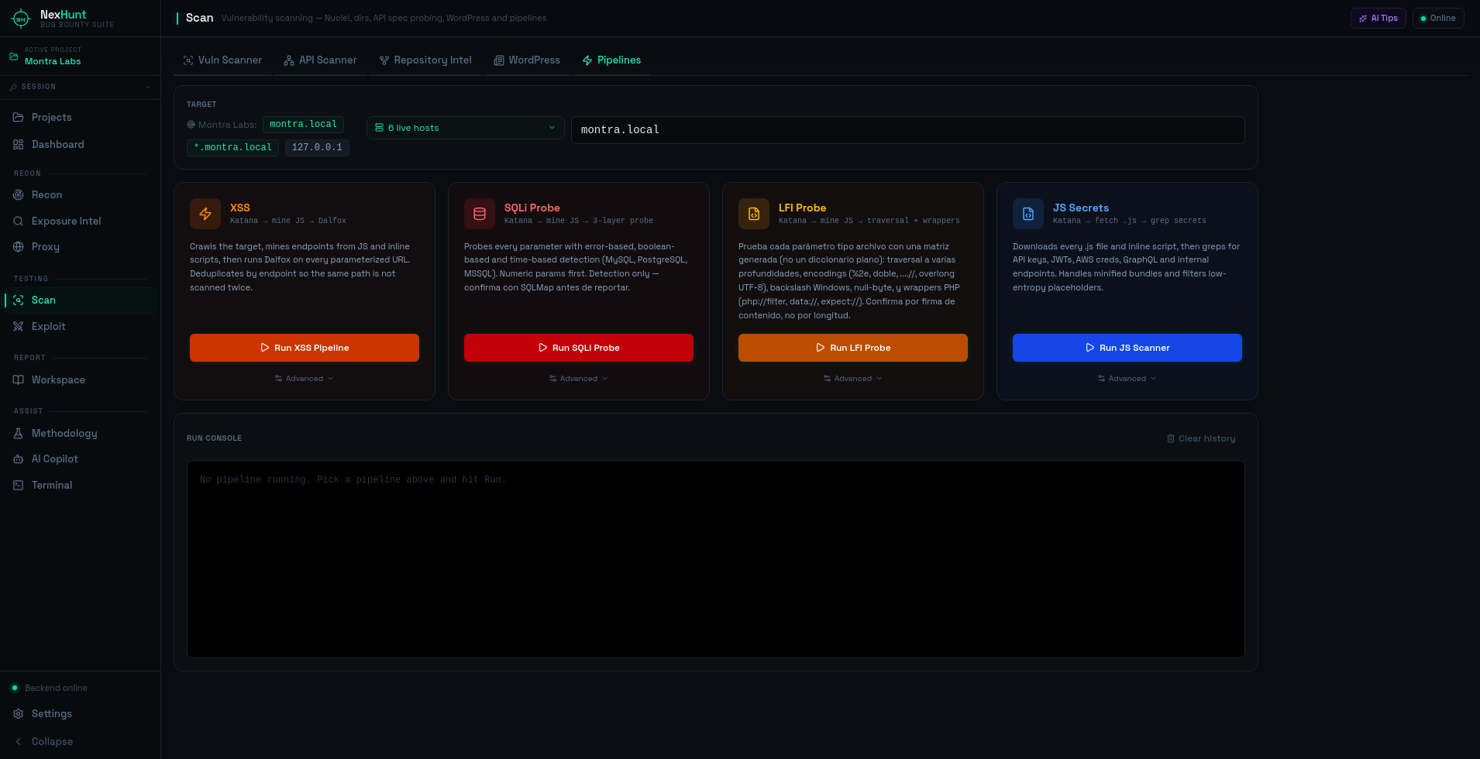Open the AI Tips button
The image size is (1480, 759).
(x=1378, y=18)
